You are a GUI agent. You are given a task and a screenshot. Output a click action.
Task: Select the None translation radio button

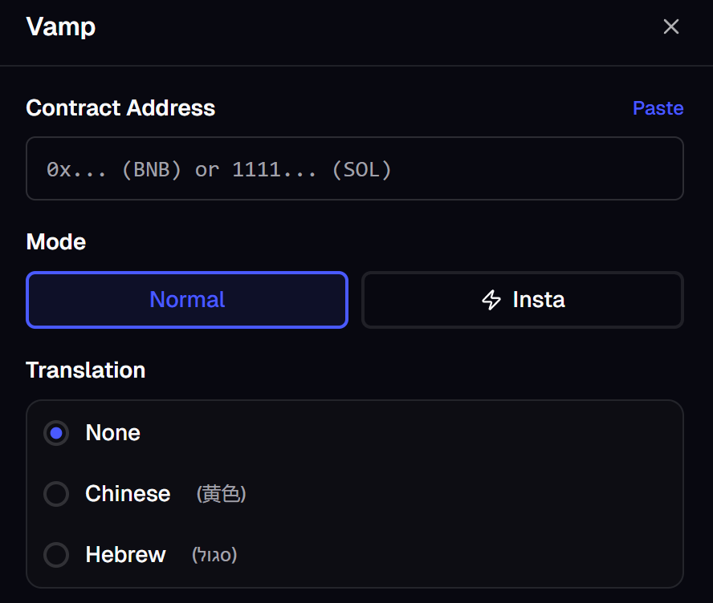pos(56,433)
